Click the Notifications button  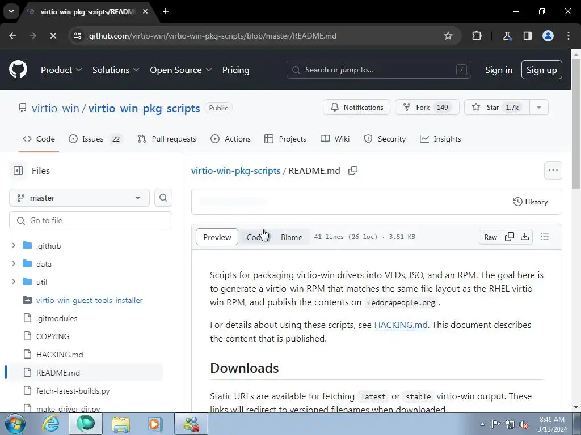tap(356, 107)
